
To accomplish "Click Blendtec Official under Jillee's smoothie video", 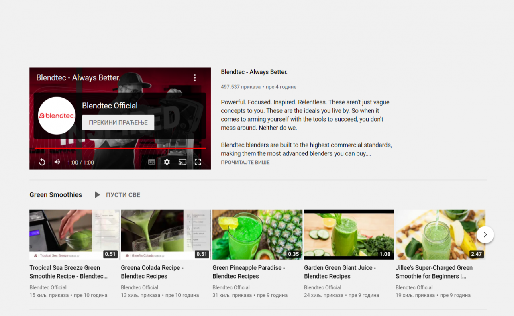I will [414, 287].
